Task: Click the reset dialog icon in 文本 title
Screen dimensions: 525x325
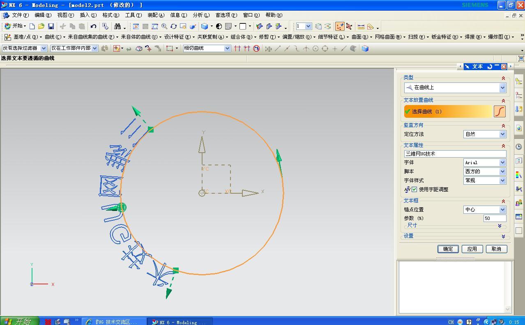Action: (490, 66)
